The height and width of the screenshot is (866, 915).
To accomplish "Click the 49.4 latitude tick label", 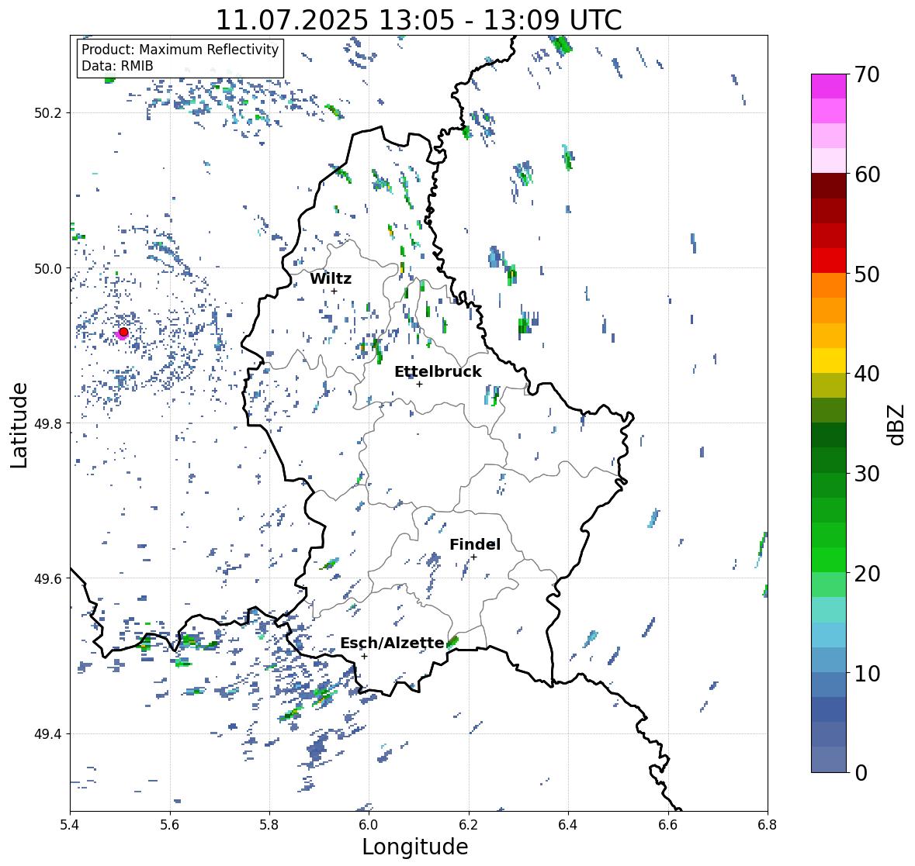I will pos(48,734).
